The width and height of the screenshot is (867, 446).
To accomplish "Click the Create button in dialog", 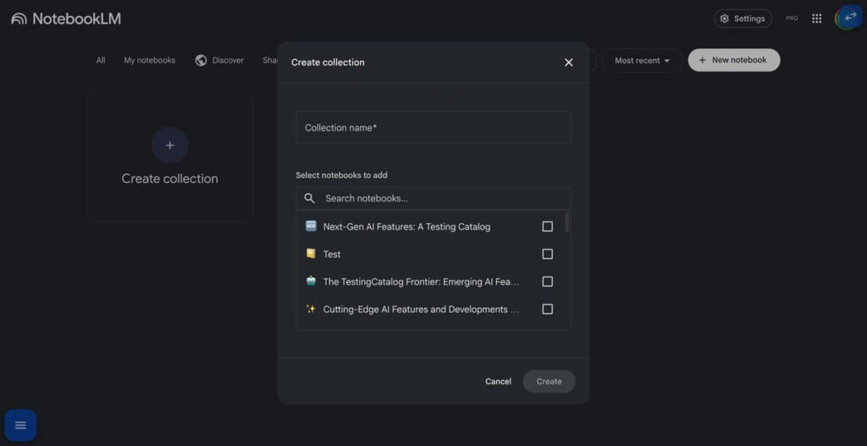I will click(x=549, y=382).
